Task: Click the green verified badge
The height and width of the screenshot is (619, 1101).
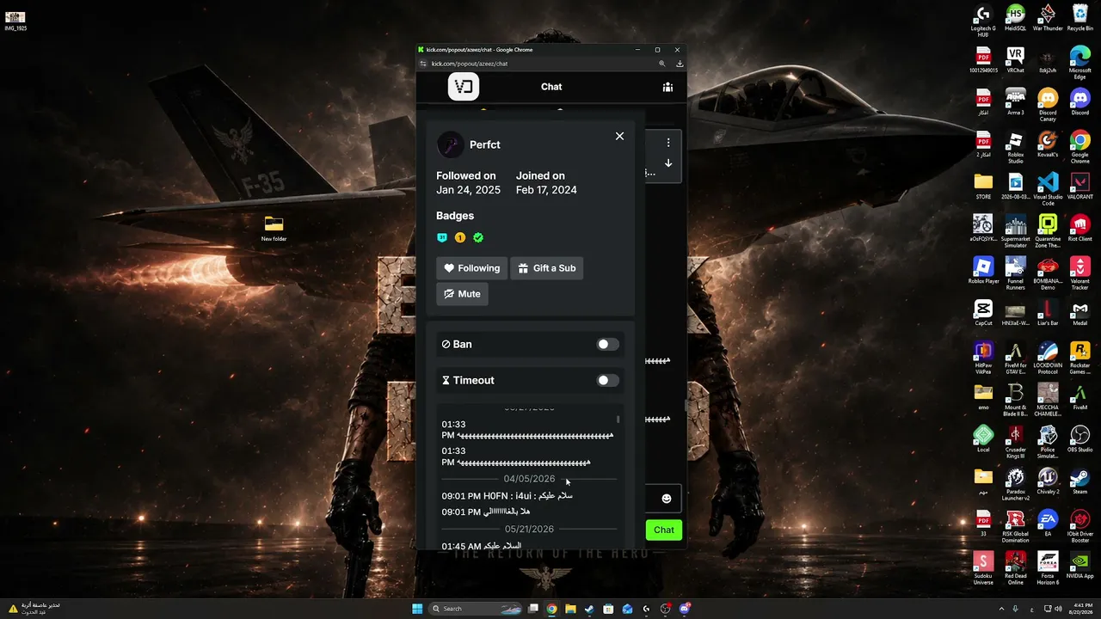Action: pyautogui.click(x=478, y=237)
